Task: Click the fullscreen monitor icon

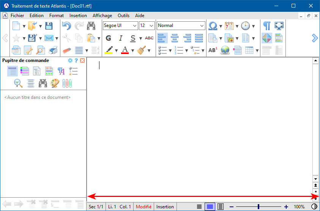Action: click(x=279, y=26)
